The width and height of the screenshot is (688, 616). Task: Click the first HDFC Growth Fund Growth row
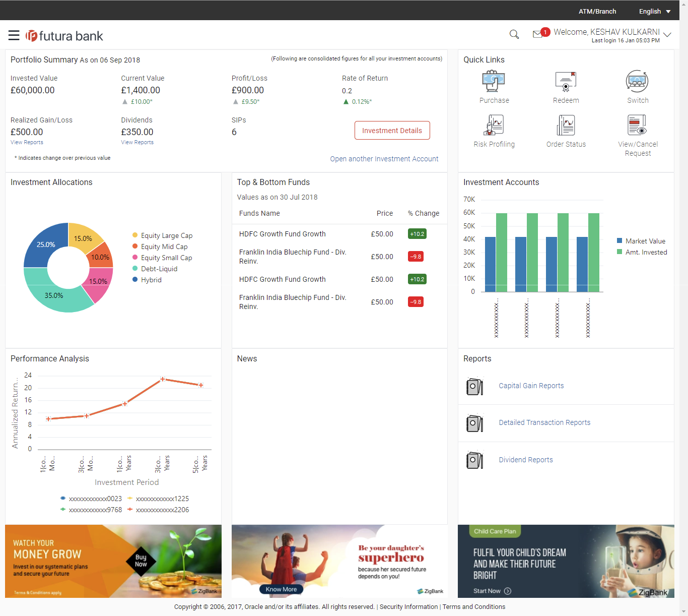click(x=339, y=234)
